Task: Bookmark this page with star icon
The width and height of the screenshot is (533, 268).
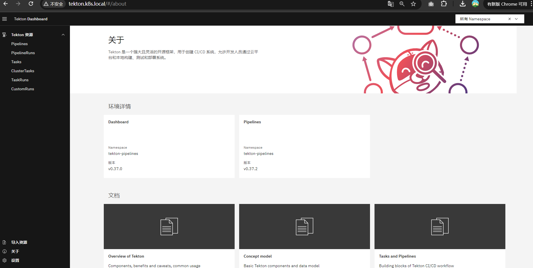Action: pyautogui.click(x=413, y=4)
